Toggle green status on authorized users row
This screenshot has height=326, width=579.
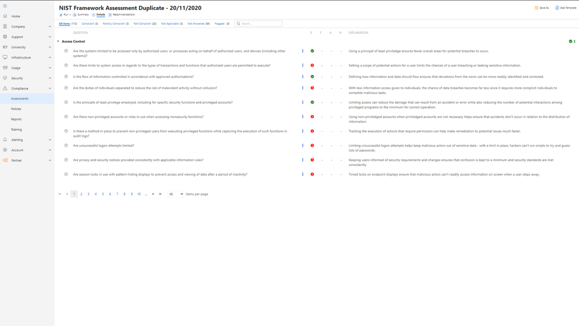coord(312,51)
